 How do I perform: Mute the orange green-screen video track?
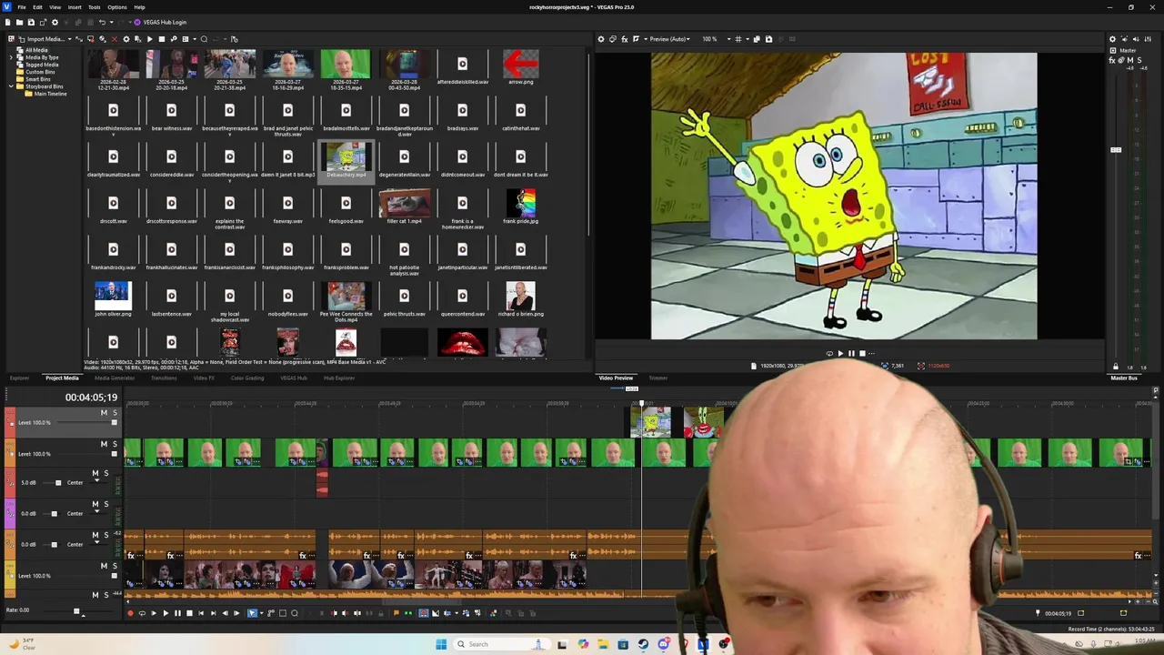(104, 444)
